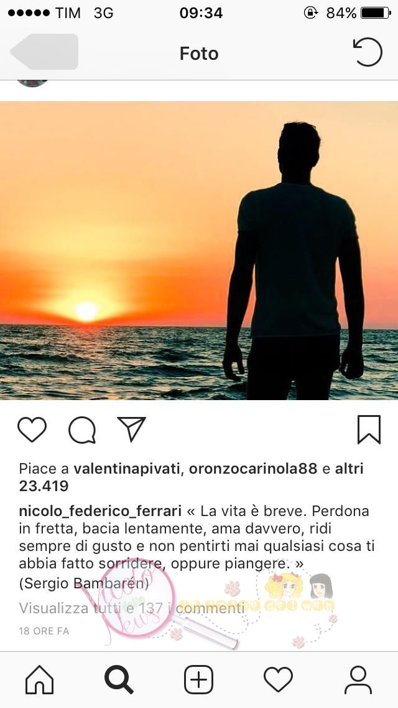Tap the heart icon to like the post
Viewport: 398px width, 708px height.
(32, 429)
